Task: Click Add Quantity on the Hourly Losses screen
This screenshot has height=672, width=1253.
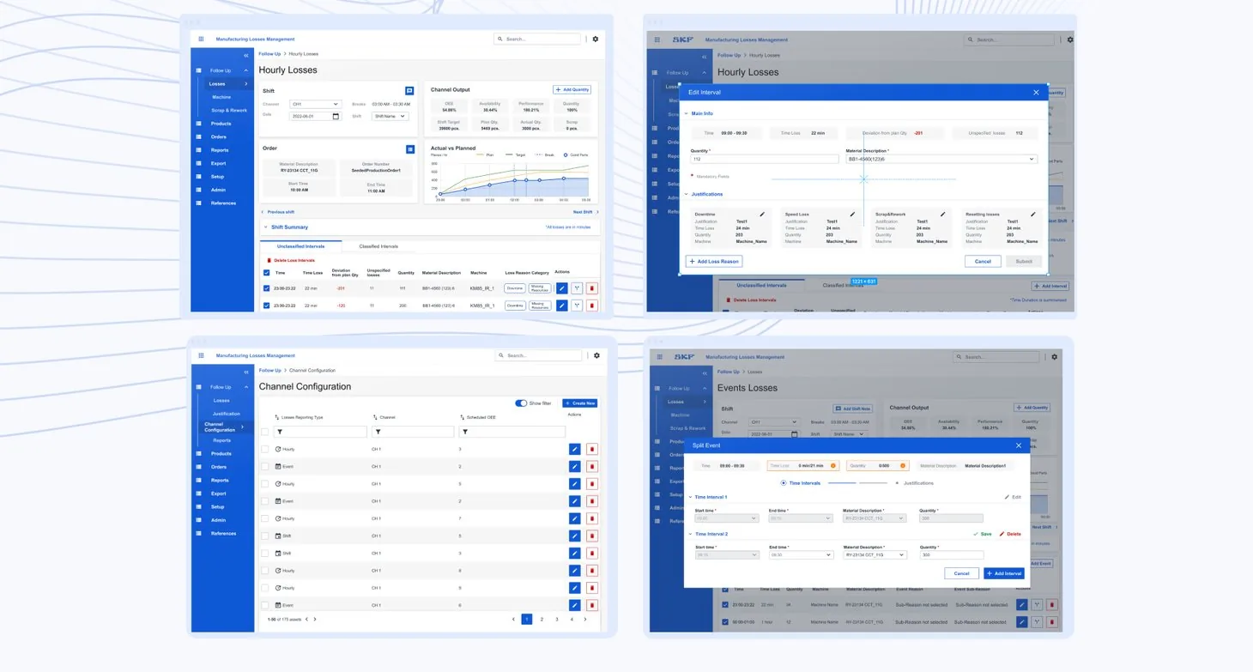Action: pyautogui.click(x=572, y=89)
